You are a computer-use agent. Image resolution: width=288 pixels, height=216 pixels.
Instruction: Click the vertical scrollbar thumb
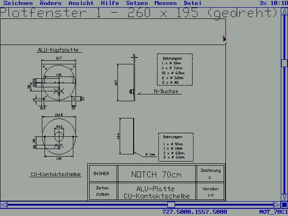click(284, 63)
